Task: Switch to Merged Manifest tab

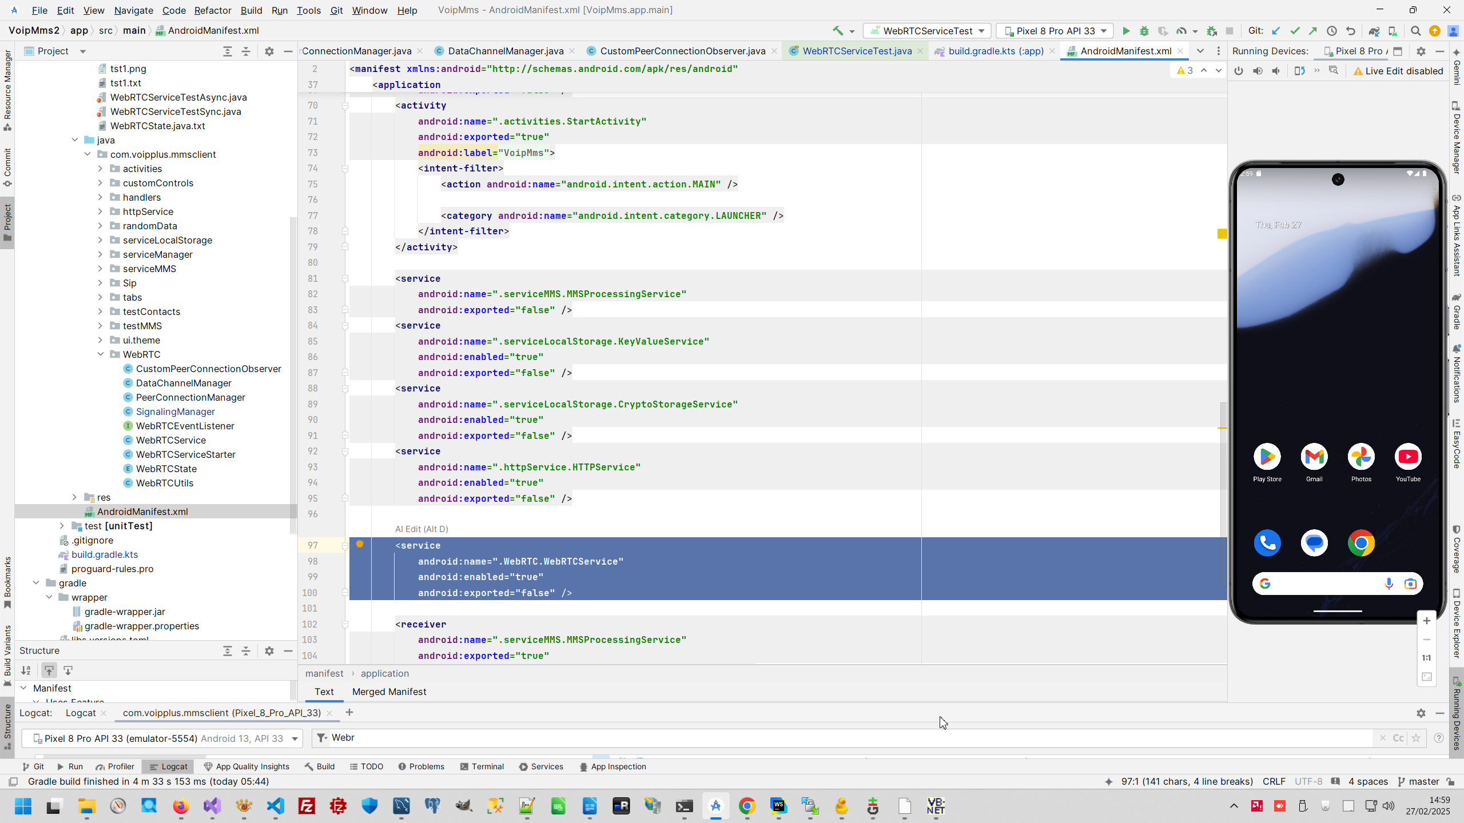Action: (389, 692)
